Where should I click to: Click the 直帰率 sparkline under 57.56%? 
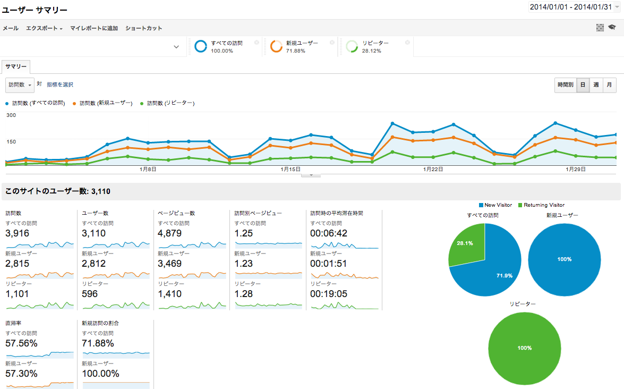40,354
